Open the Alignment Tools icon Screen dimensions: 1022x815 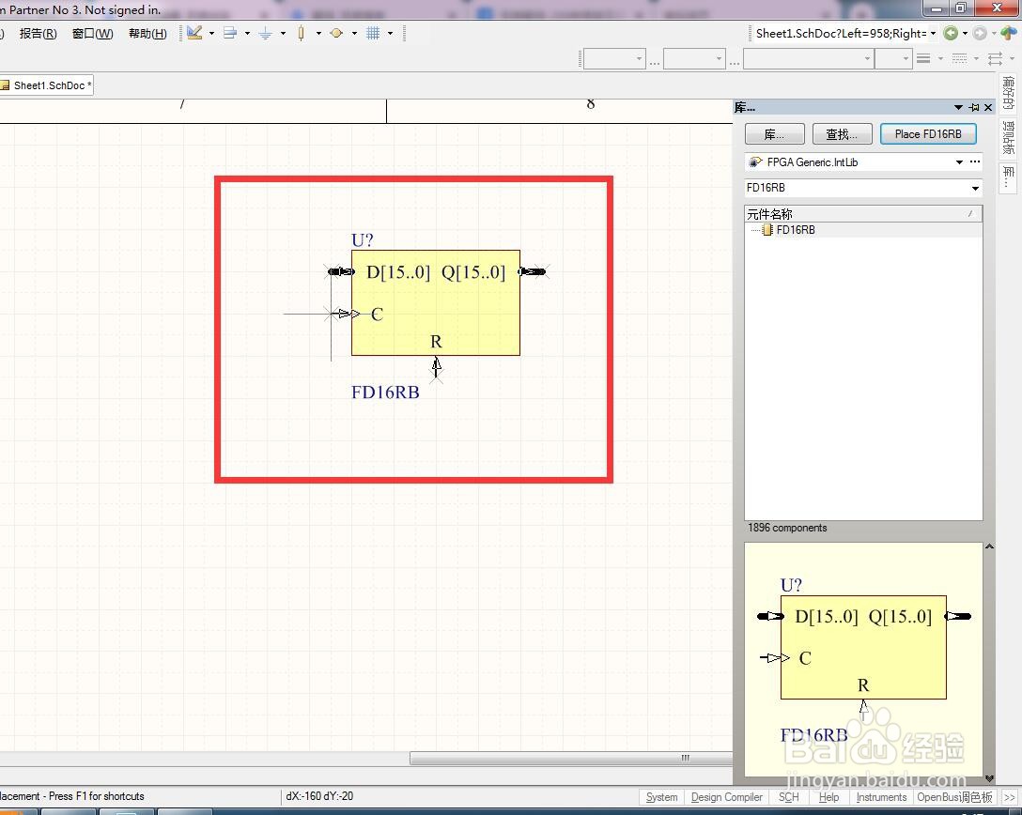(x=229, y=33)
